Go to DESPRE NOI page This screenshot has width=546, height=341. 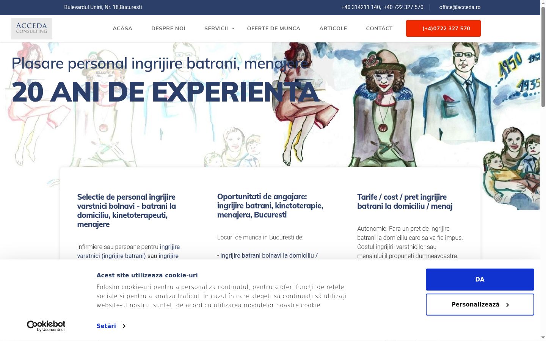coord(168,28)
